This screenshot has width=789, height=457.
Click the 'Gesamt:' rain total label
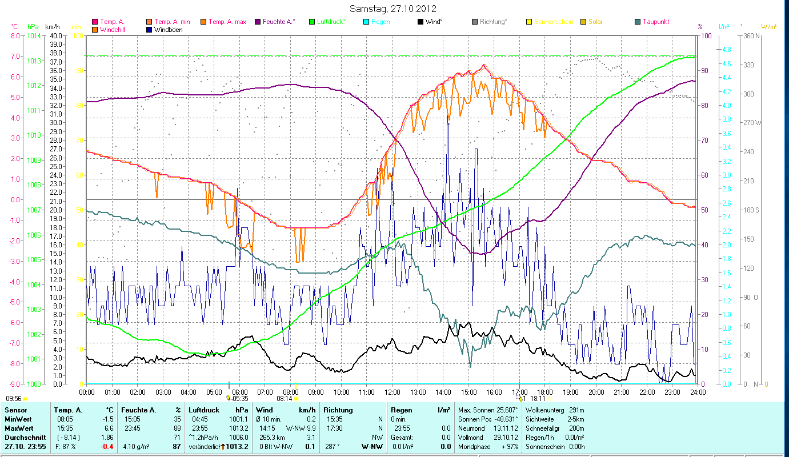point(403,438)
